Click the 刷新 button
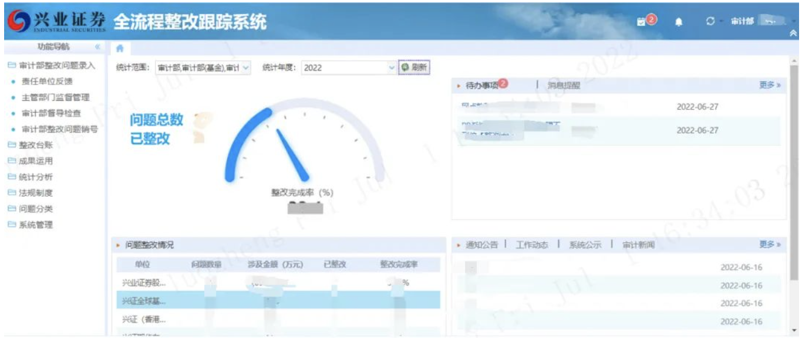The width and height of the screenshot is (802, 339). click(x=414, y=67)
